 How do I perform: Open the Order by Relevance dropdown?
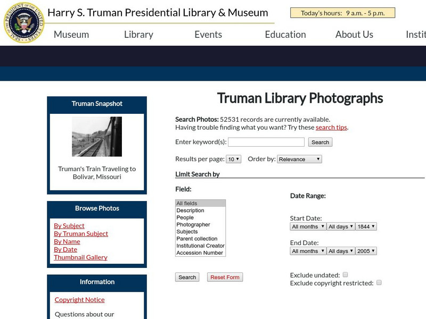[x=299, y=159]
